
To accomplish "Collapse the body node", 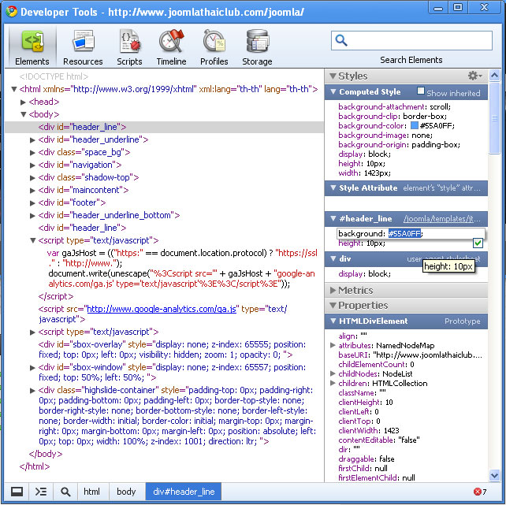I will click(x=23, y=114).
